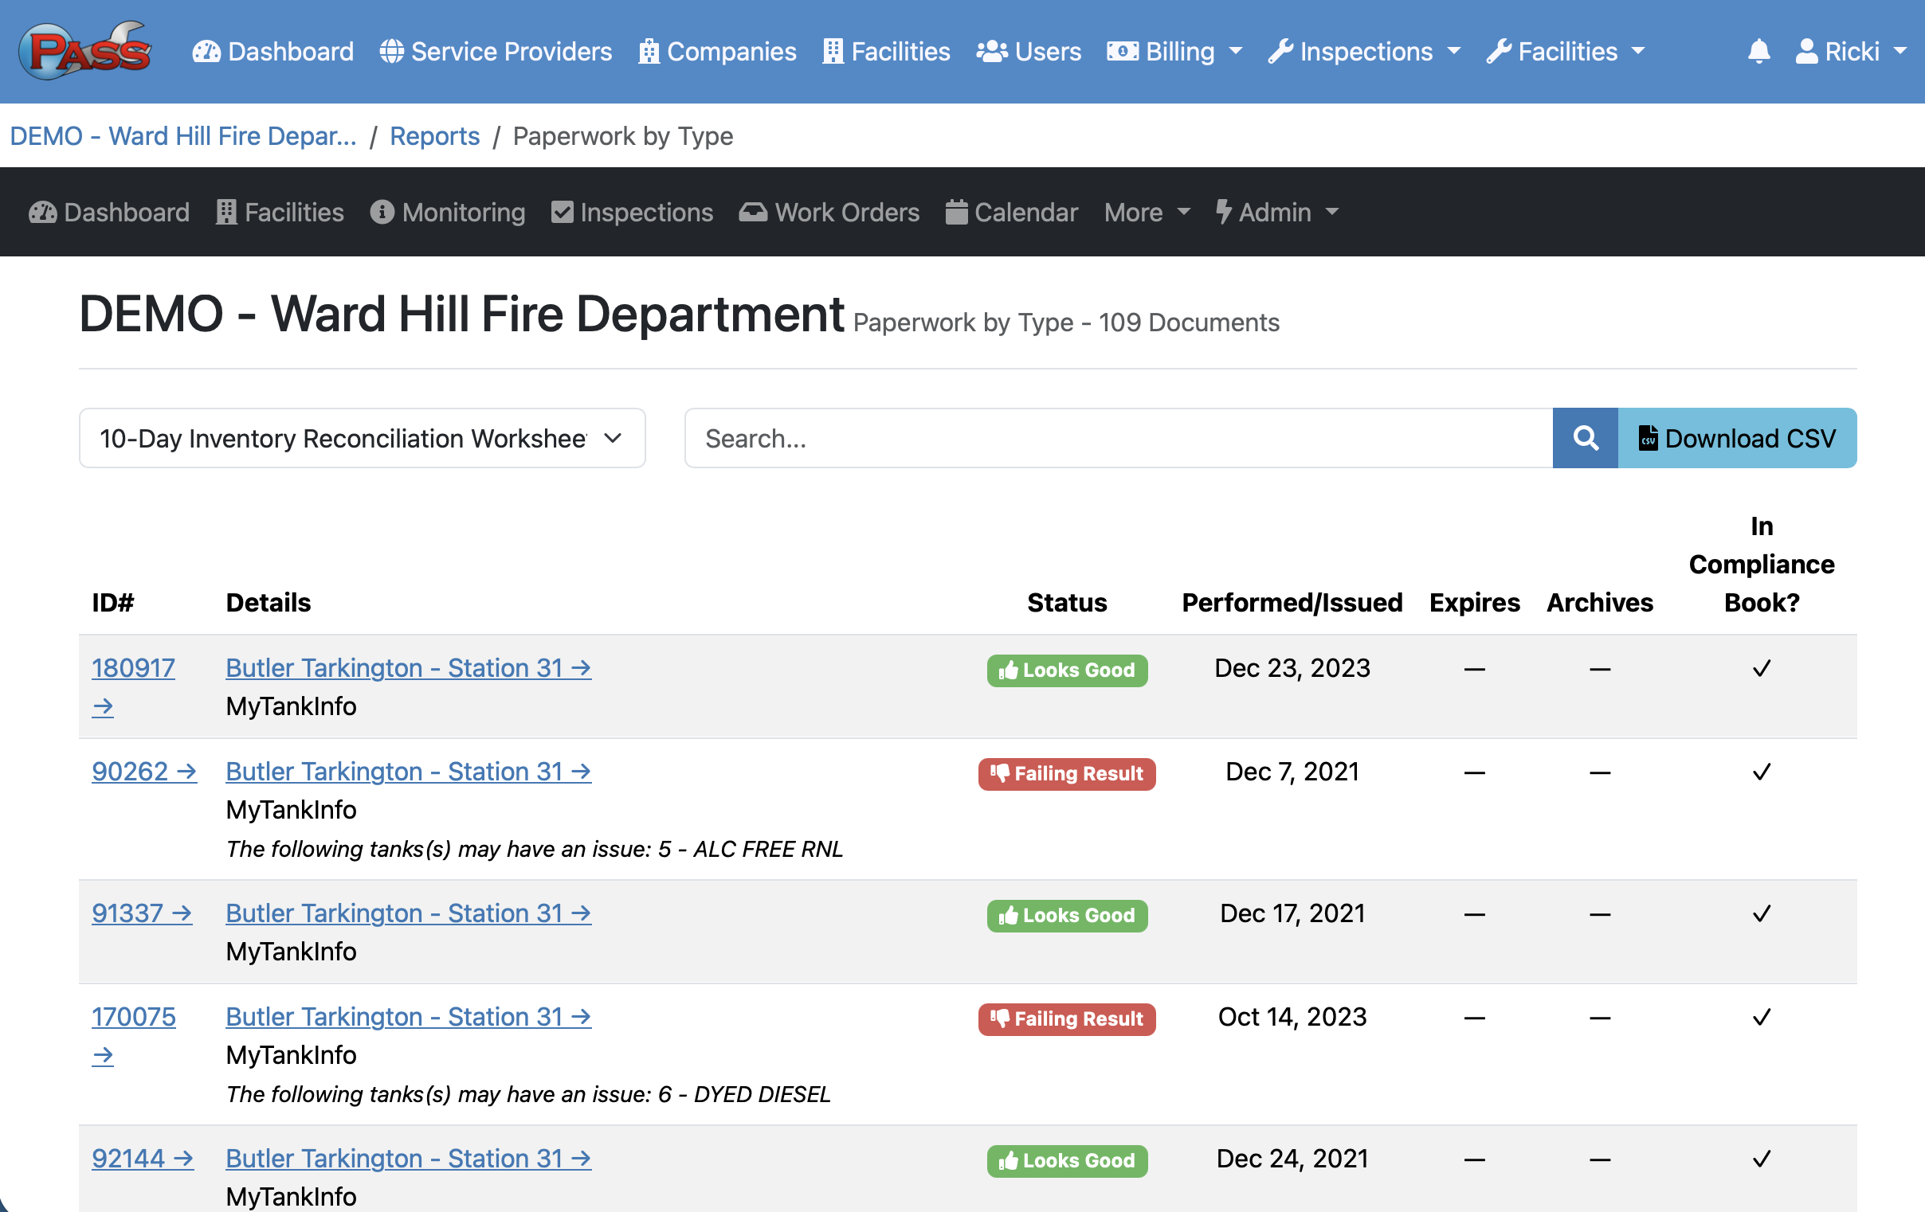Click the Download CSV file icon button
This screenshot has width=1925, height=1212.
pos(1736,438)
